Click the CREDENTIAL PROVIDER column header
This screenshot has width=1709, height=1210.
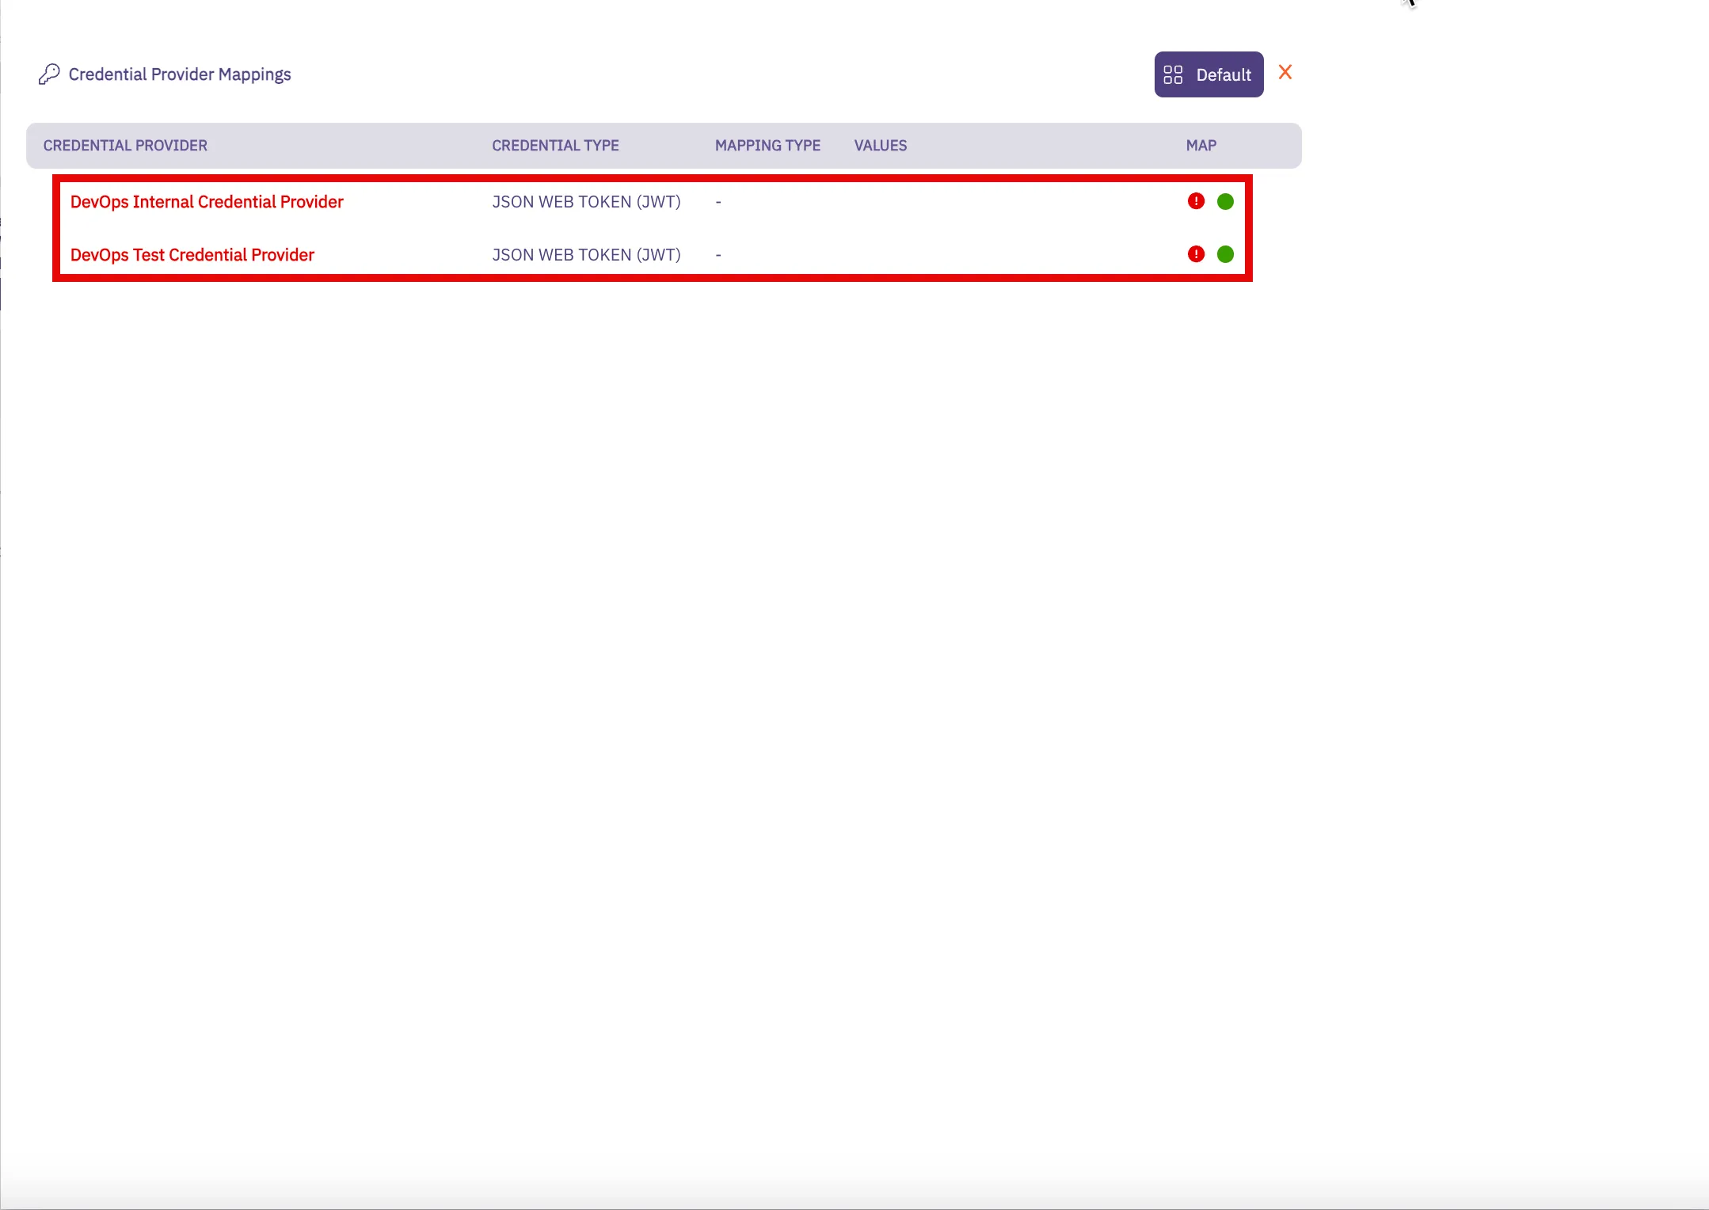coord(125,146)
